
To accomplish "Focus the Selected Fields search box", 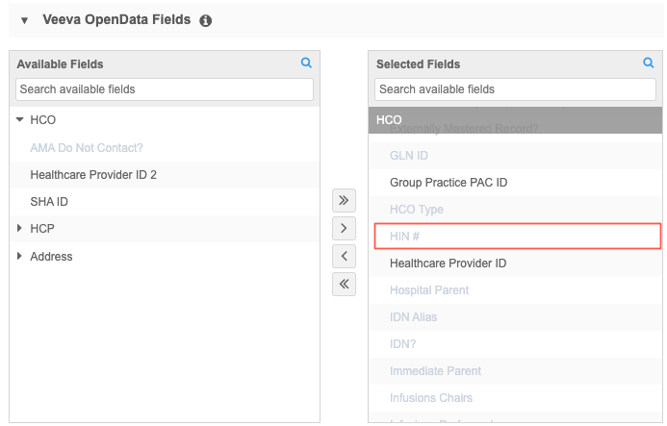I will pyautogui.click(x=515, y=89).
